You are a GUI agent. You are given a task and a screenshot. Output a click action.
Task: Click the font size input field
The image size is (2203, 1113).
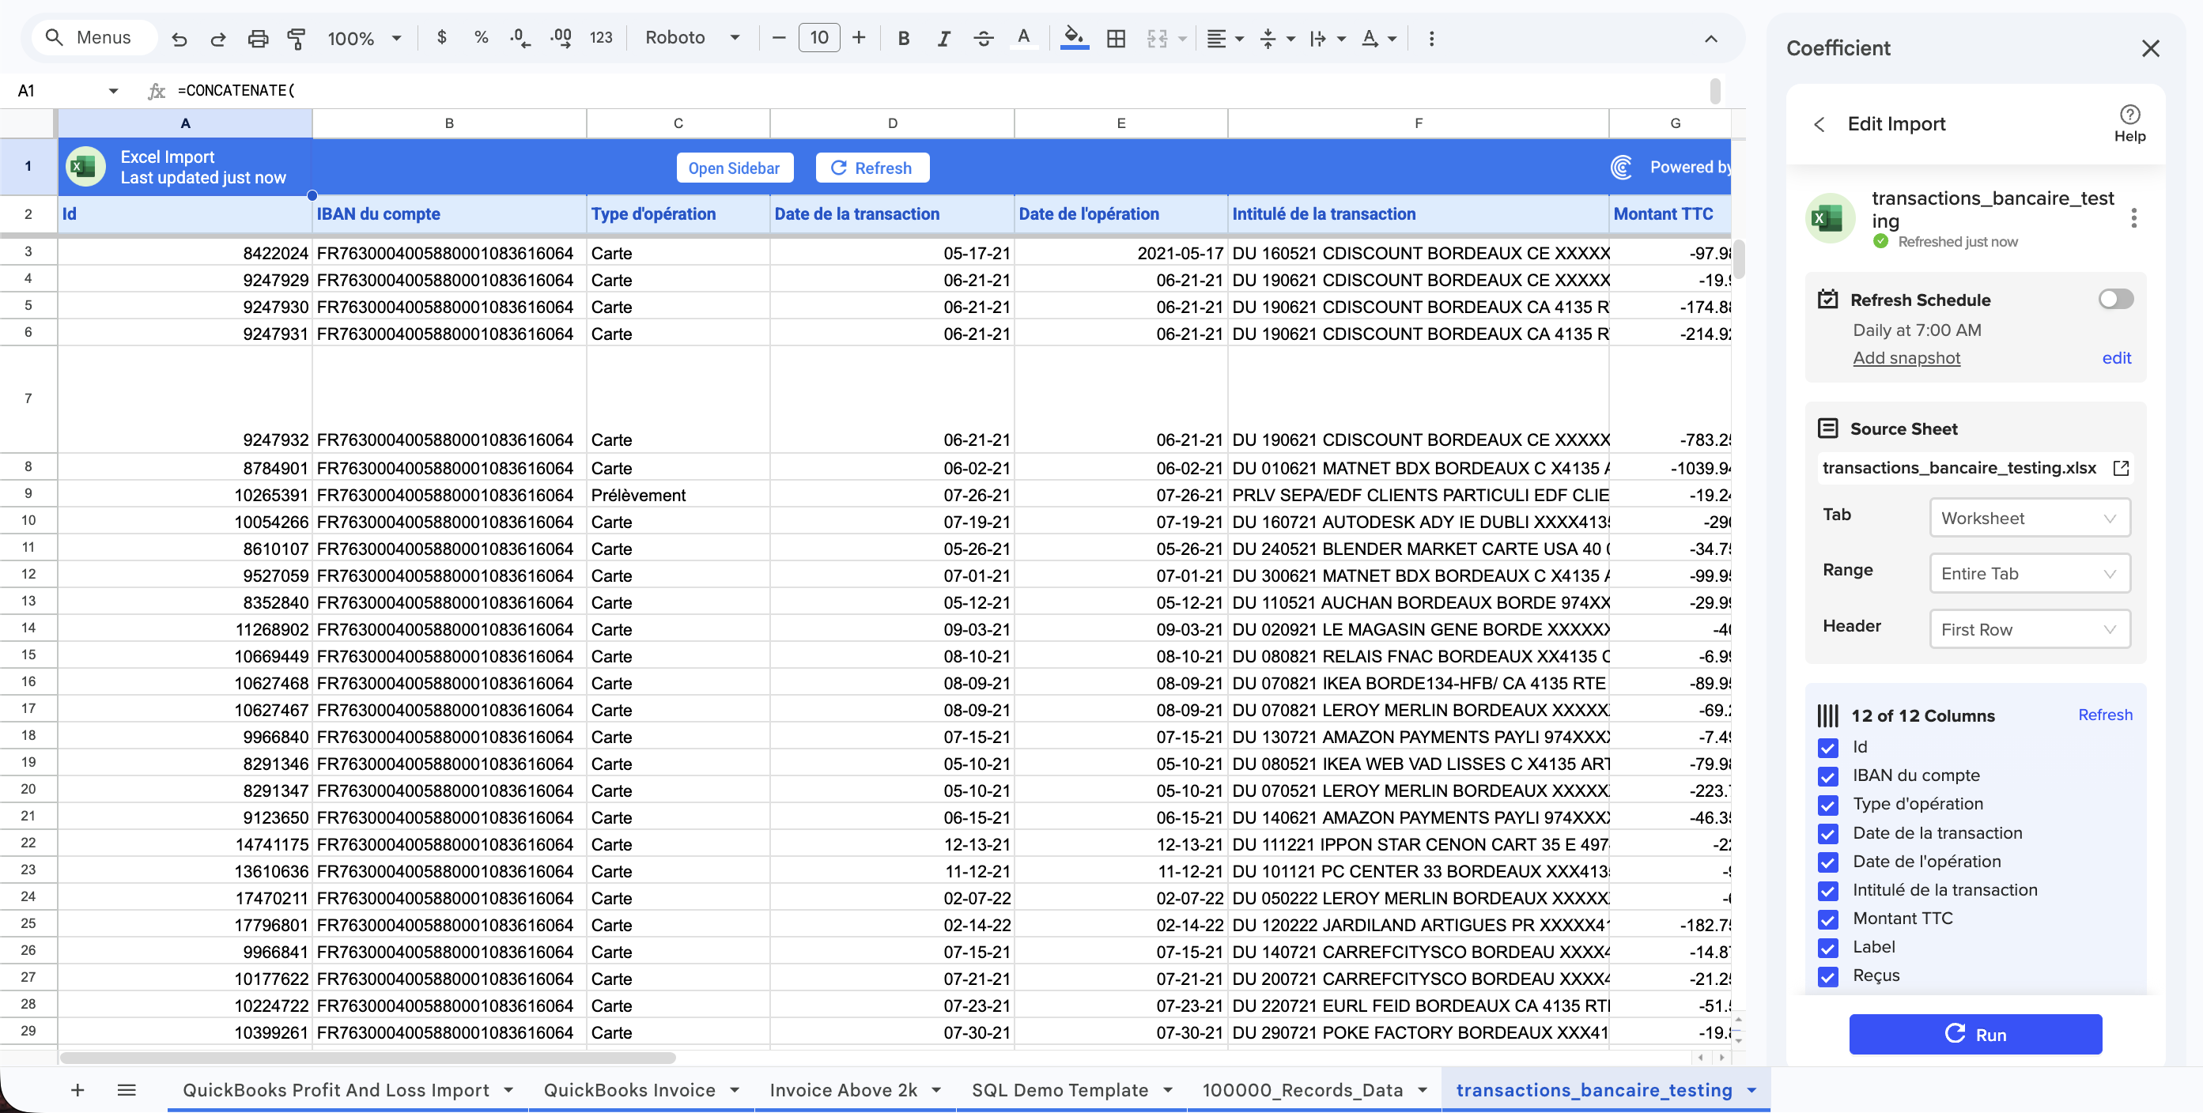(818, 39)
